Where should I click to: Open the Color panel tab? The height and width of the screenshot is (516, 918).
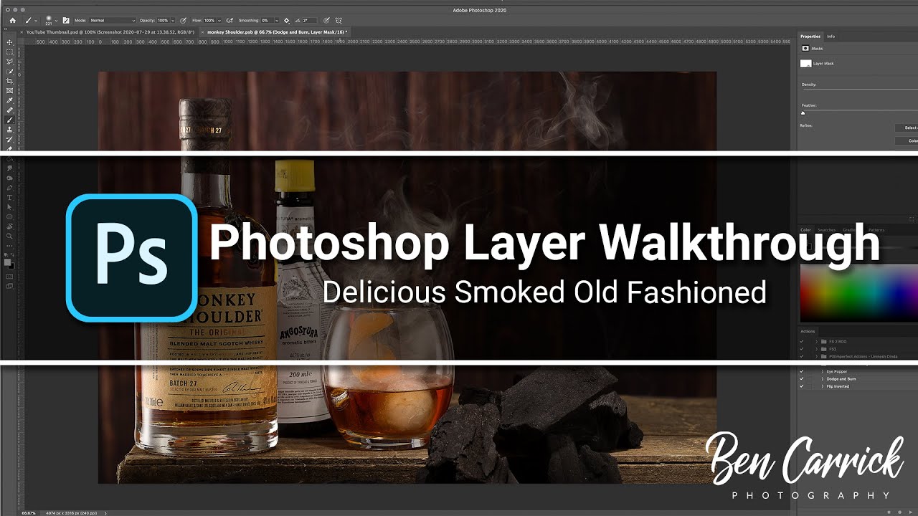tap(805, 230)
